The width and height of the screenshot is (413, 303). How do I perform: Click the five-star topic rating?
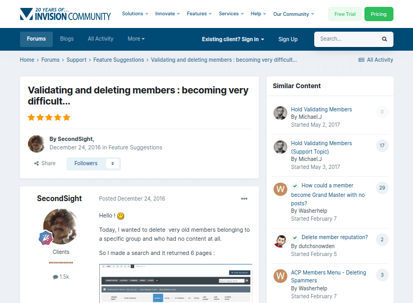coord(49,117)
